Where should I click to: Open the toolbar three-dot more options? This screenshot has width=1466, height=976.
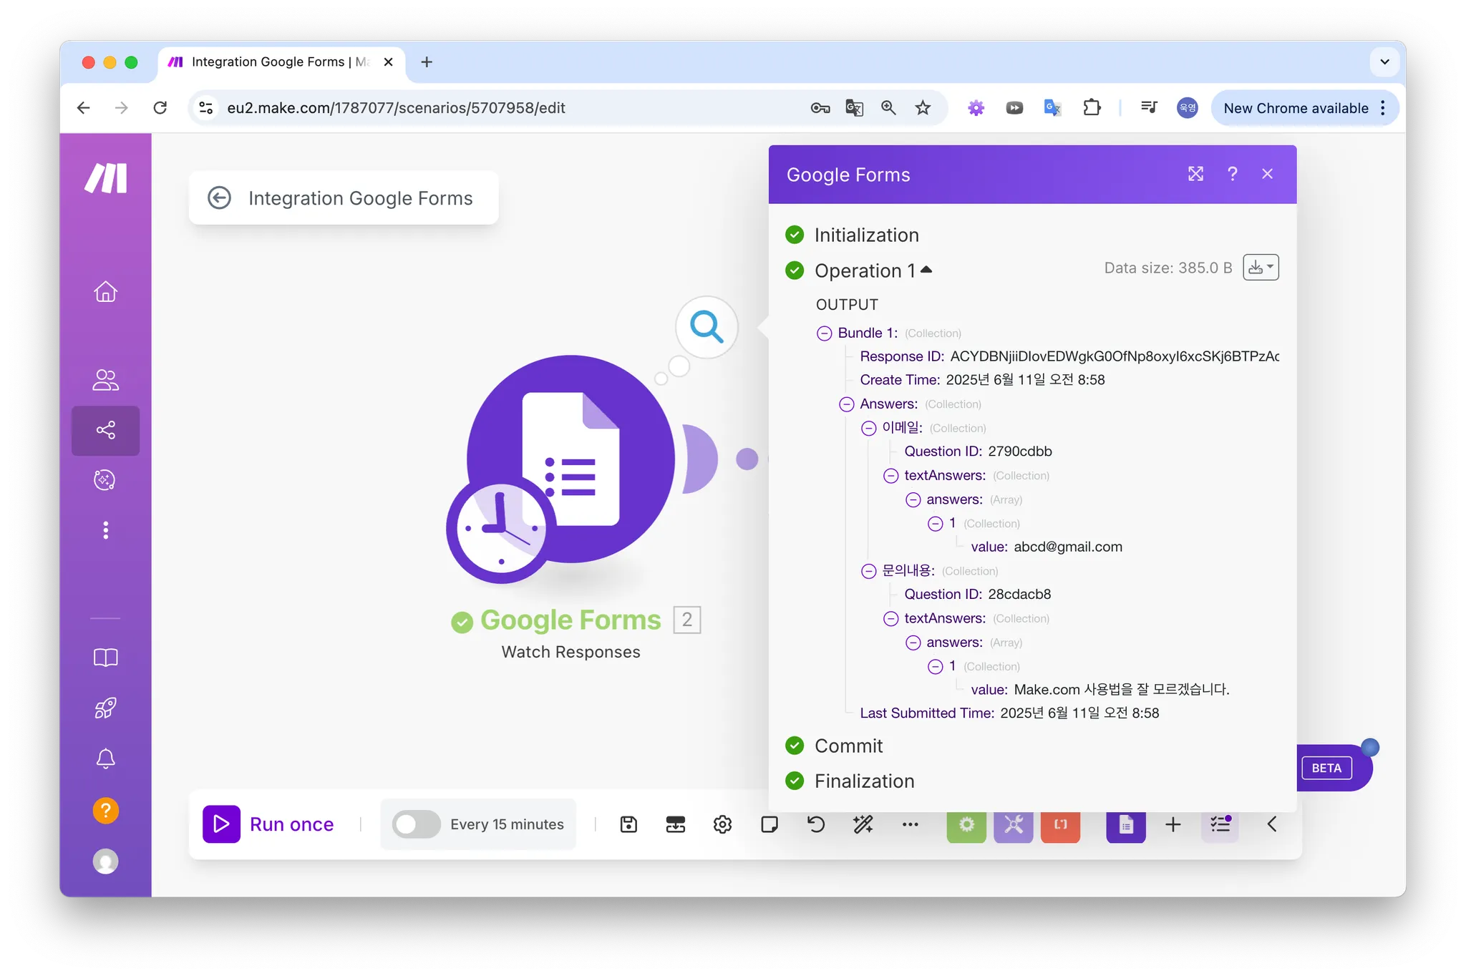pos(910,824)
